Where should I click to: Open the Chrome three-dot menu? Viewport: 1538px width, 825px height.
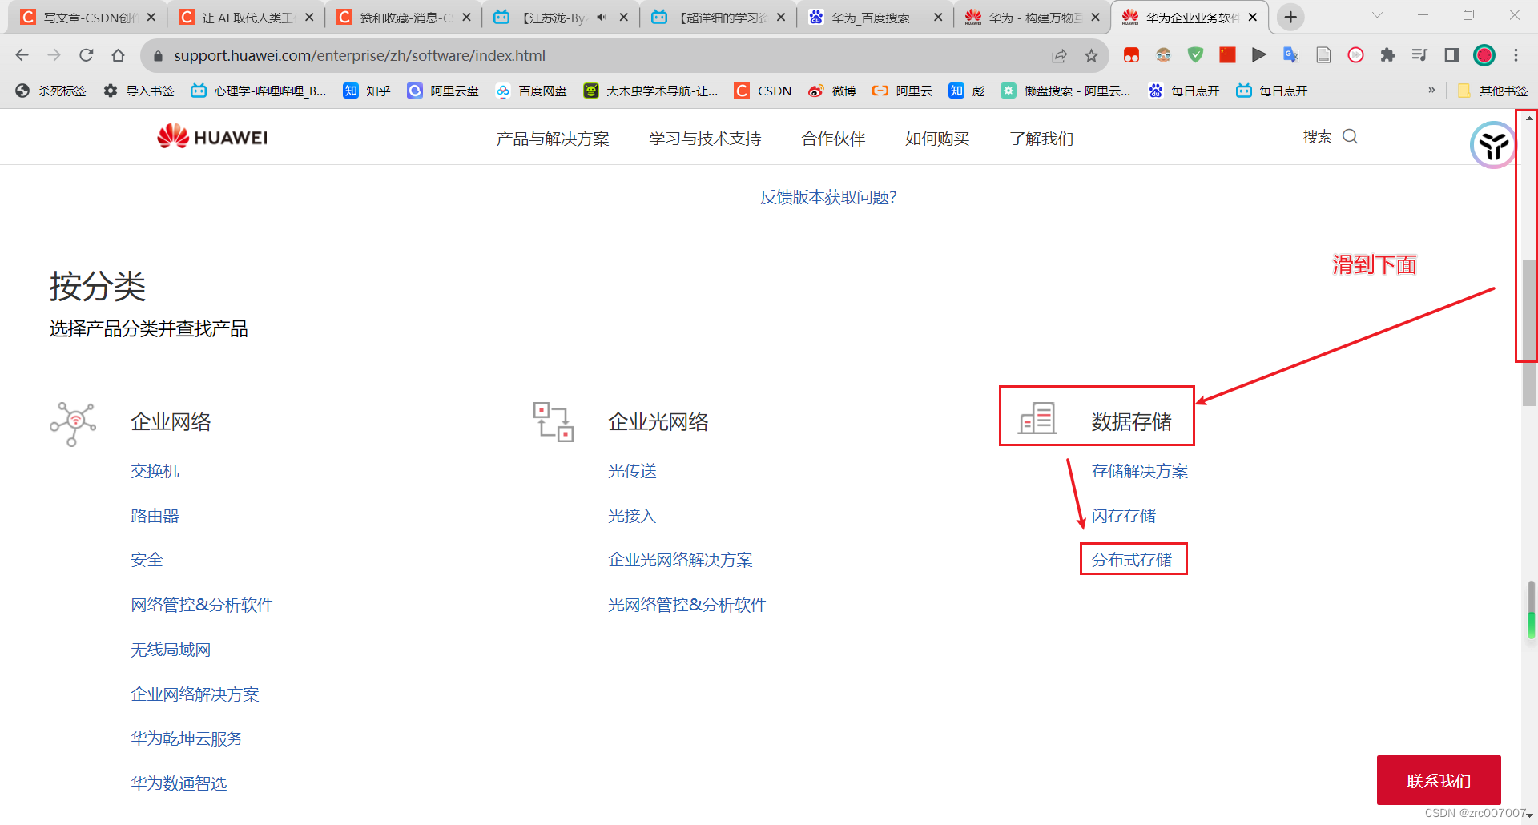[1516, 55]
